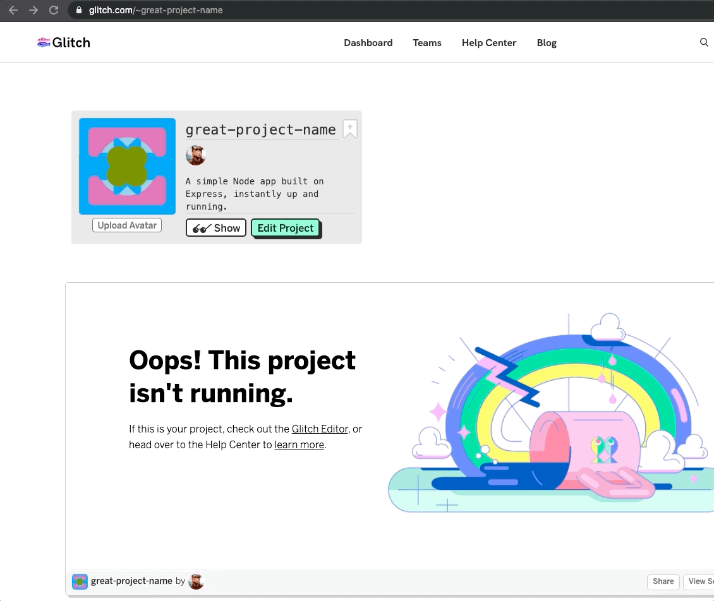This screenshot has height=601, width=714.
Task: Open the Help Center nav item
Action: pyautogui.click(x=489, y=43)
